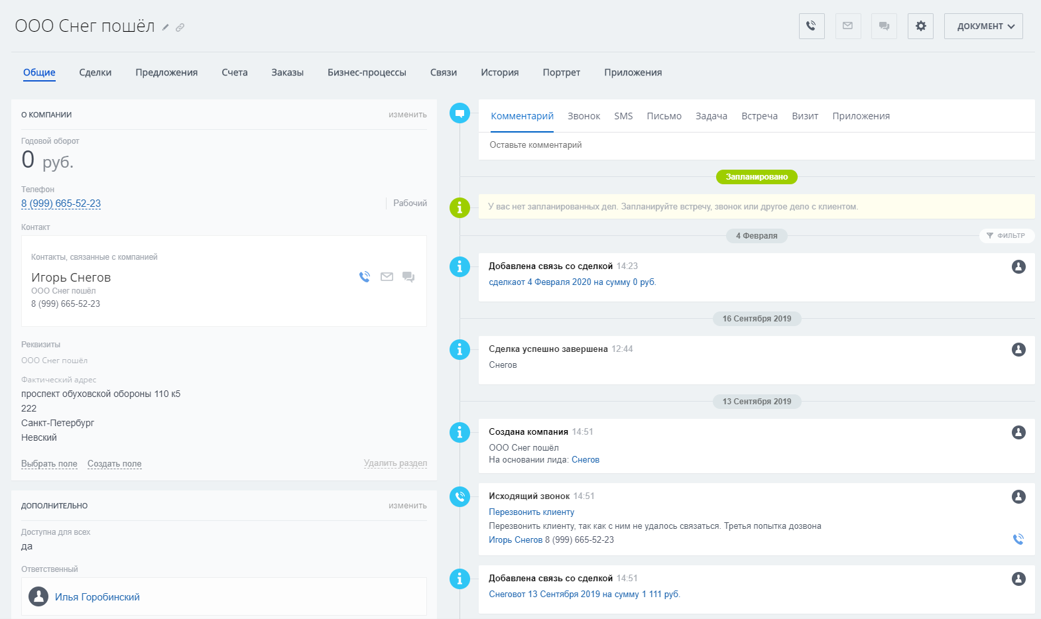The height and width of the screenshot is (619, 1041).
Task: Select the Звонок activity tab
Action: point(583,116)
